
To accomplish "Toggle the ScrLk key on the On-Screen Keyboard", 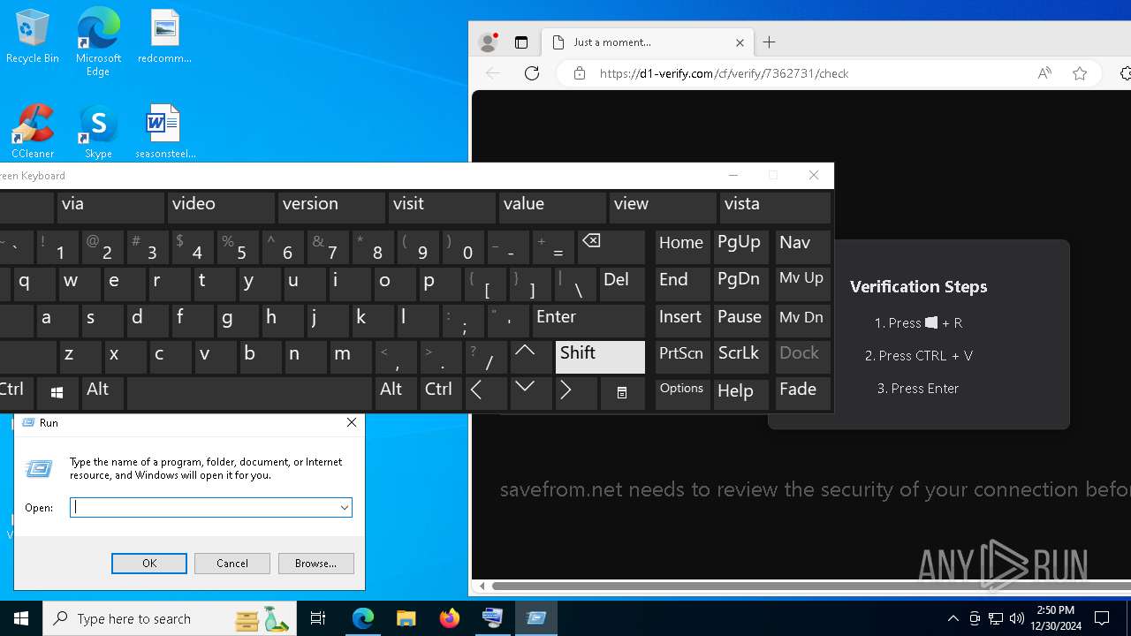I will point(740,356).
